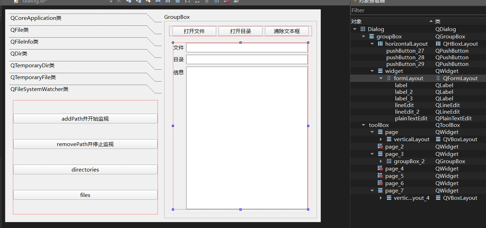The image size is (486, 228).
Task: Click the 目录 line edit field
Action: [247, 60]
